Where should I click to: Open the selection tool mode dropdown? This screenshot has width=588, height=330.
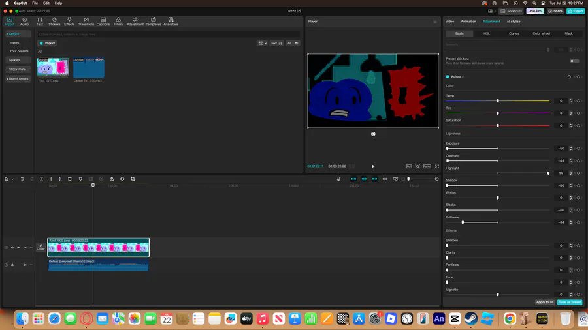(12, 179)
